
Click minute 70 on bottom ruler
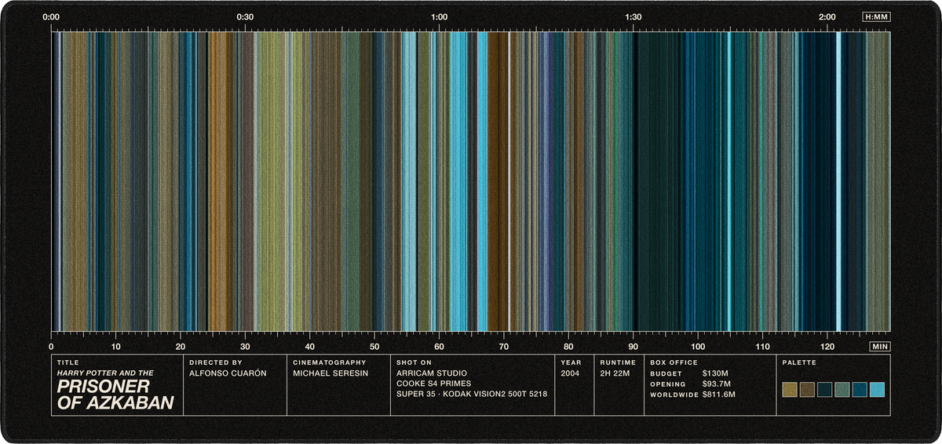coord(504,346)
